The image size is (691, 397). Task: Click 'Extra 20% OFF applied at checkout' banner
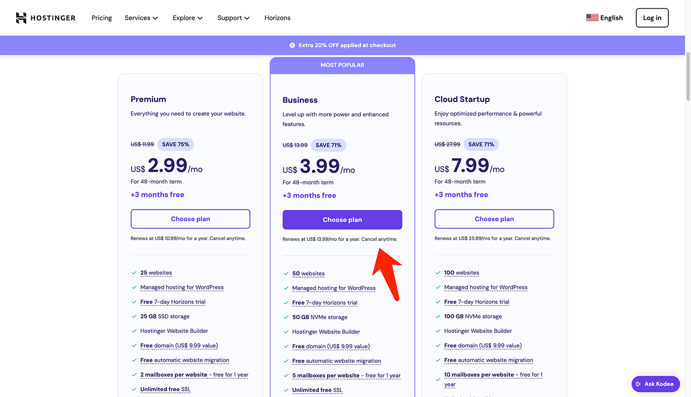tap(342, 45)
